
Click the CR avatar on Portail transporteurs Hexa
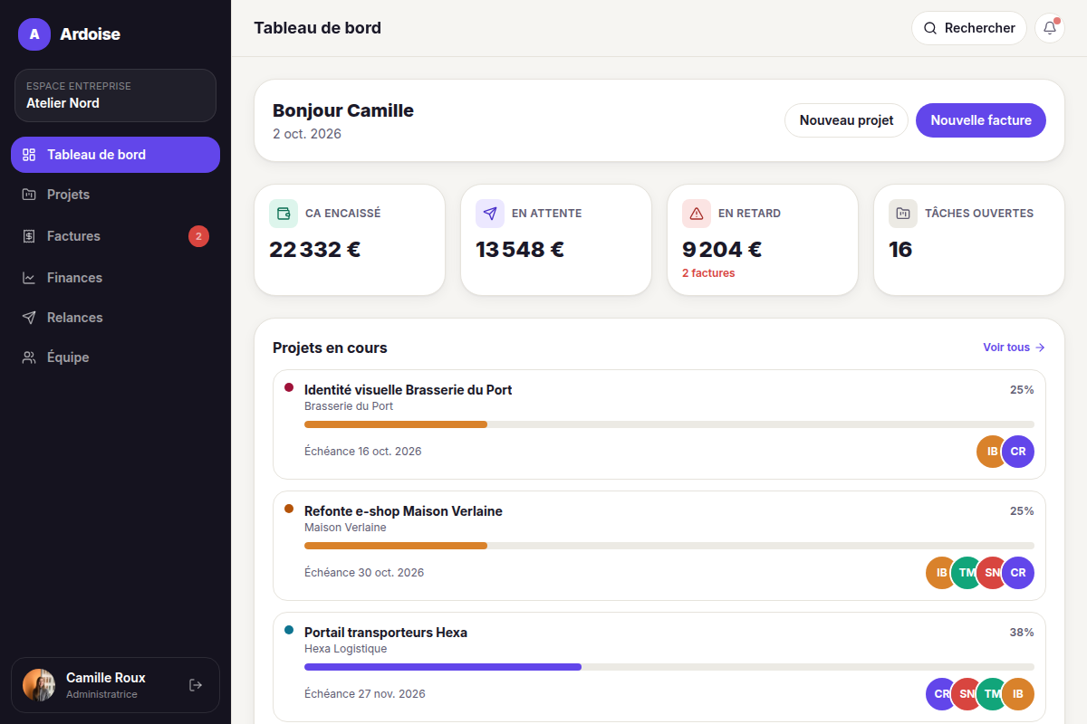[x=942, y=694]
